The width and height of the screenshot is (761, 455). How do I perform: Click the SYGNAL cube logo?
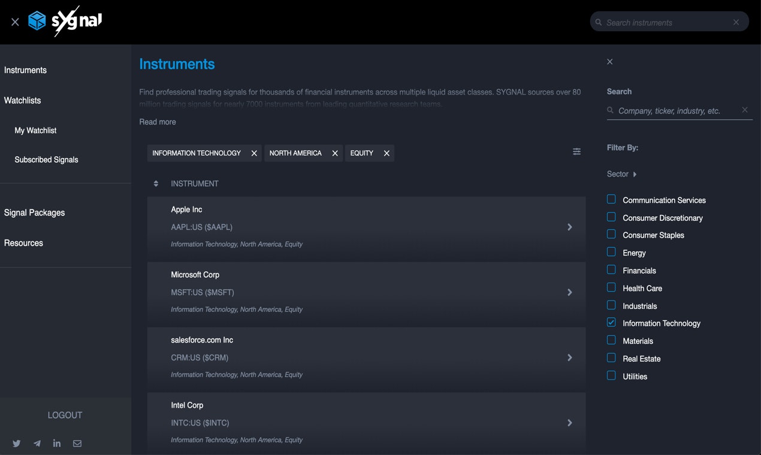[x=37, y=21]
